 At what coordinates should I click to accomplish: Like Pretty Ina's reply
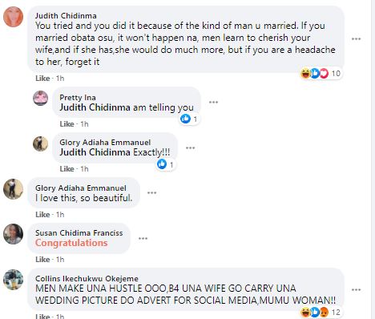point(67,124)
